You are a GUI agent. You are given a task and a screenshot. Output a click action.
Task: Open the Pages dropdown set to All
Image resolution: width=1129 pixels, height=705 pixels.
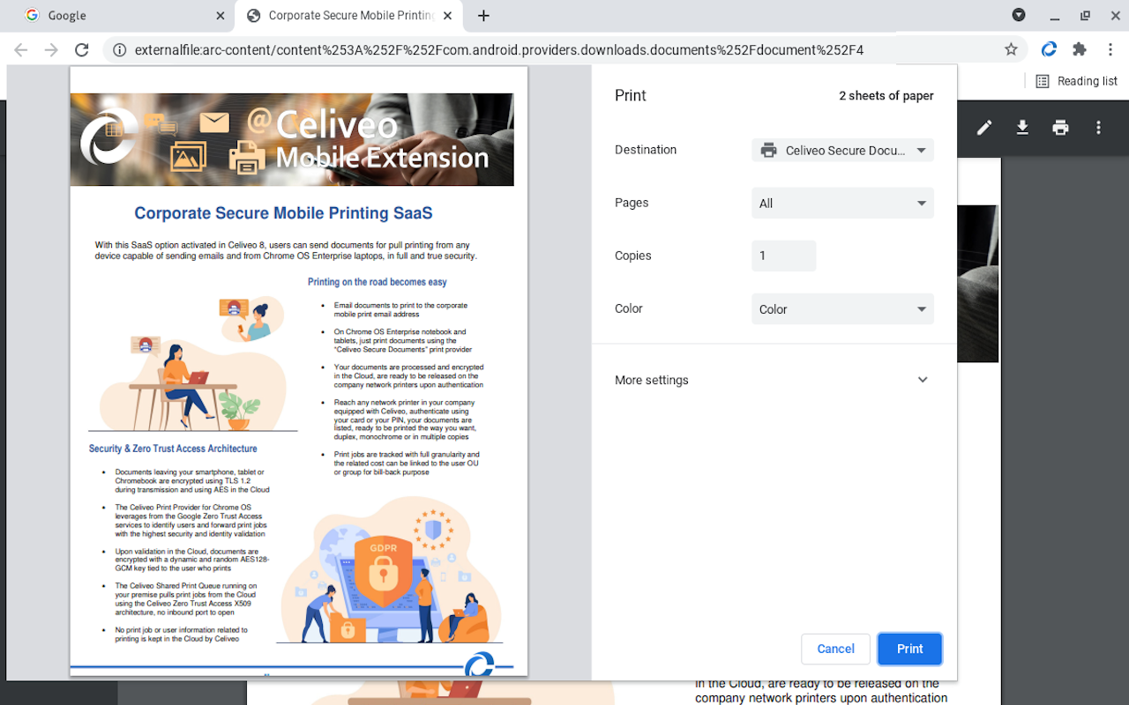coord(841,203)
